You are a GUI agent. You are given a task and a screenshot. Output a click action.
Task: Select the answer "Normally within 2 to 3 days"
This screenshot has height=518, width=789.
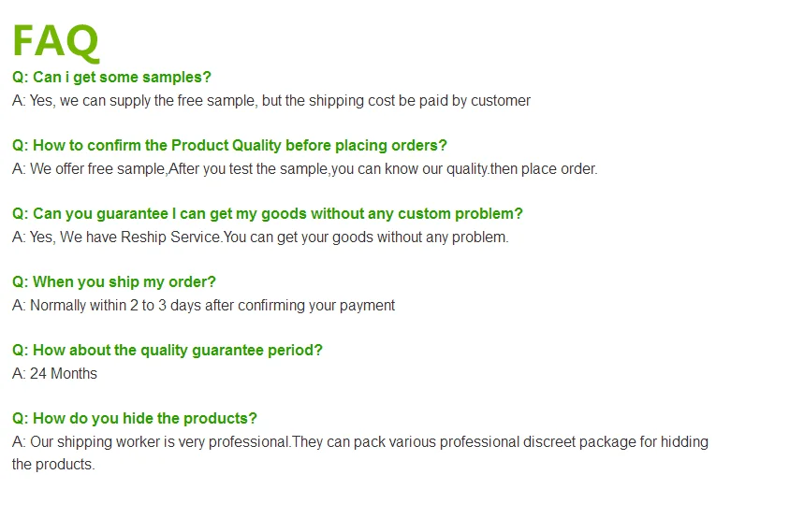point(203,306)
